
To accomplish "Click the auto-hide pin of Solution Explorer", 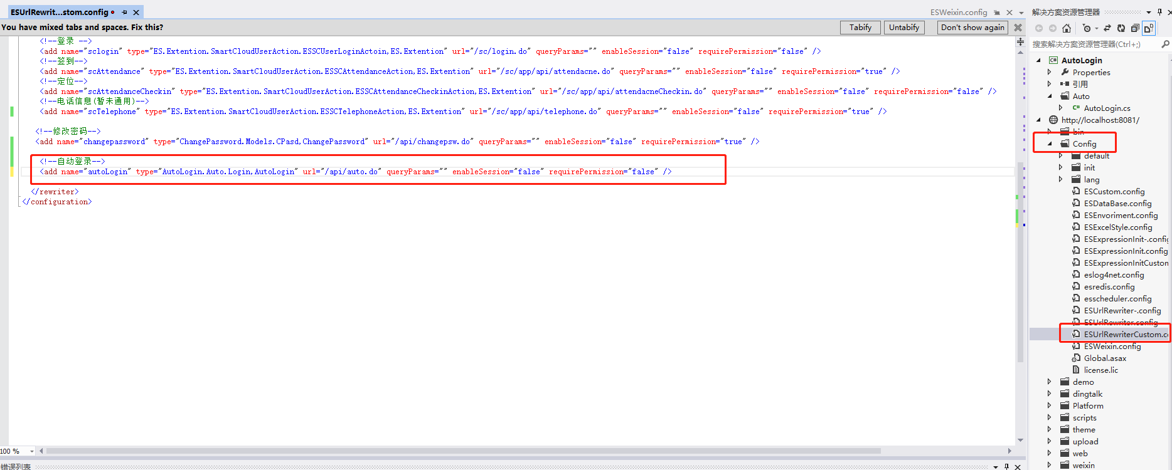I will pos(1159,12).
